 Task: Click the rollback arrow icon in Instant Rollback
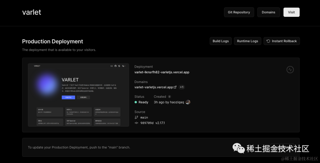[268, 41]
